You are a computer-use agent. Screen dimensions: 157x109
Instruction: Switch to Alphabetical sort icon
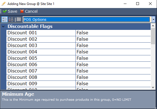11,19
